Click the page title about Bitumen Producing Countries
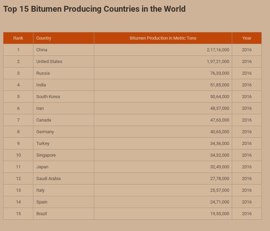270x231 pixels. pyautogui.click(x=94, y=9)
